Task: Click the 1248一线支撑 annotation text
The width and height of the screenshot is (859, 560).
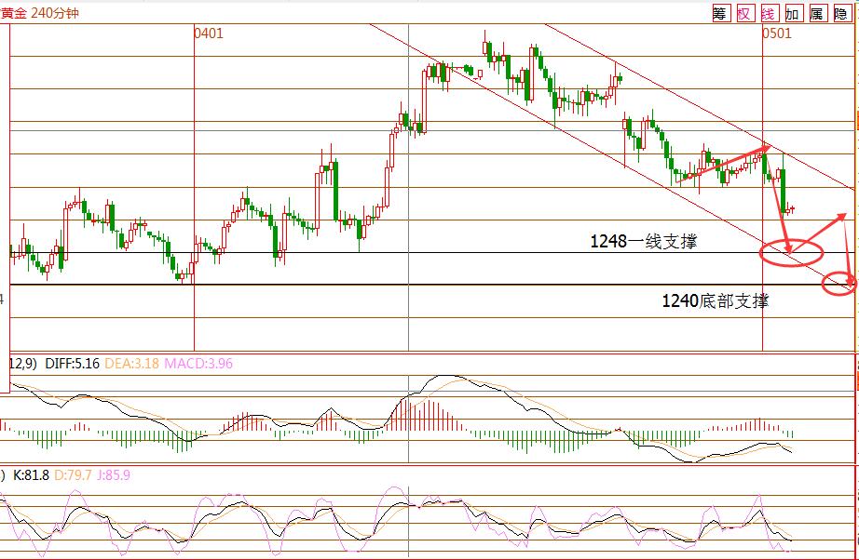Action: coord(643,241)
